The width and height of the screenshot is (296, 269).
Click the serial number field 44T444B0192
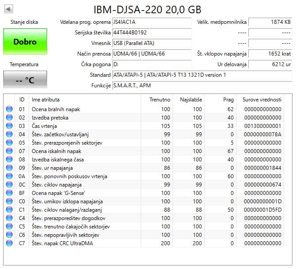(151, 33)
